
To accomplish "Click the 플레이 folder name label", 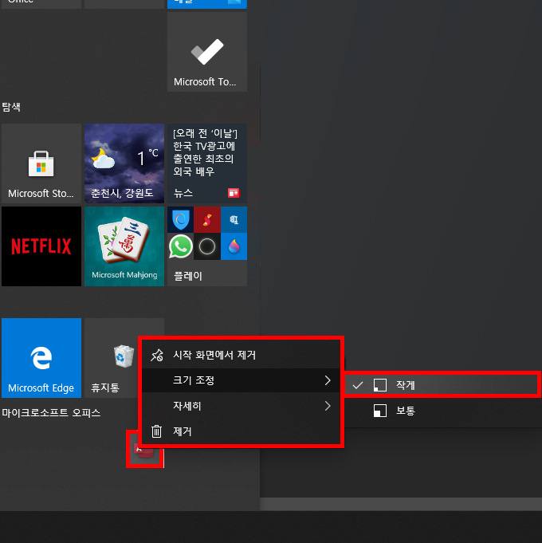I will pyautogui.click(x=188, y=276).
